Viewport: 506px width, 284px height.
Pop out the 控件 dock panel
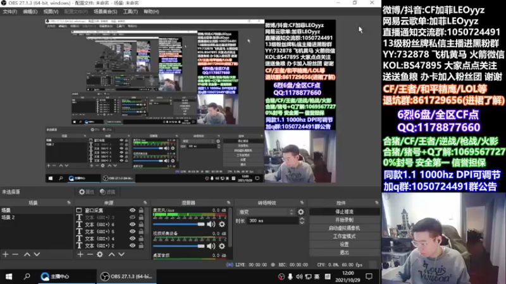(376, 203)
